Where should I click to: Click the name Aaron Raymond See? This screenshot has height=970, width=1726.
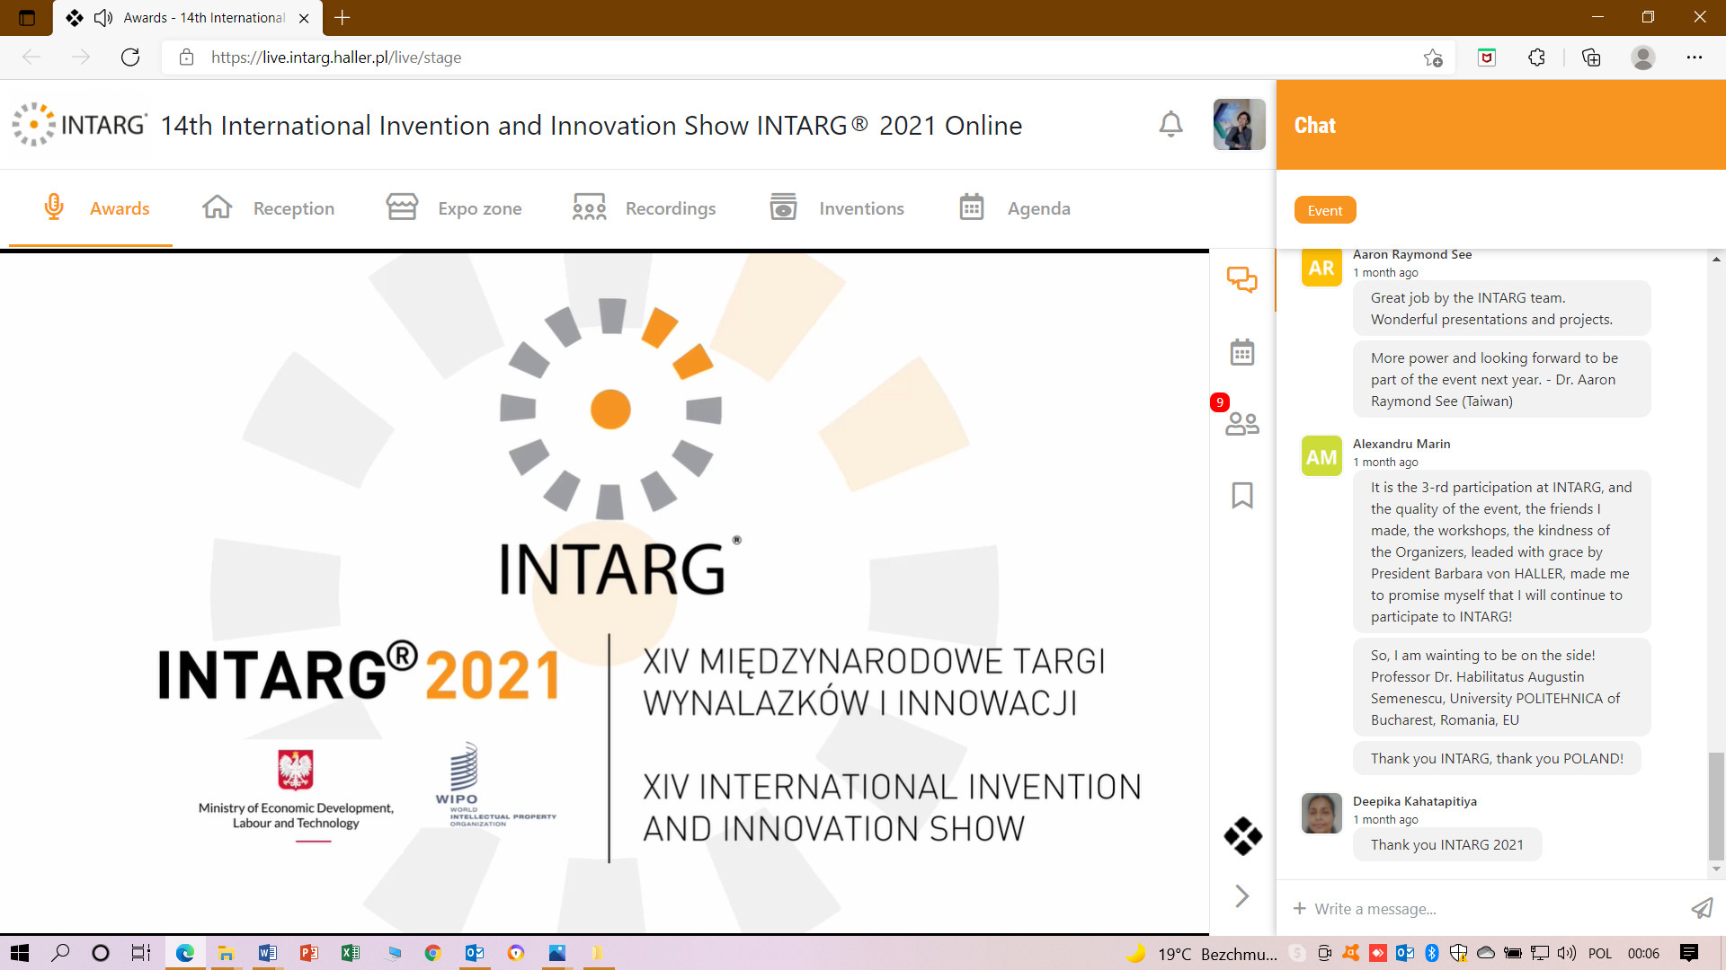(x=1412, y=254)
